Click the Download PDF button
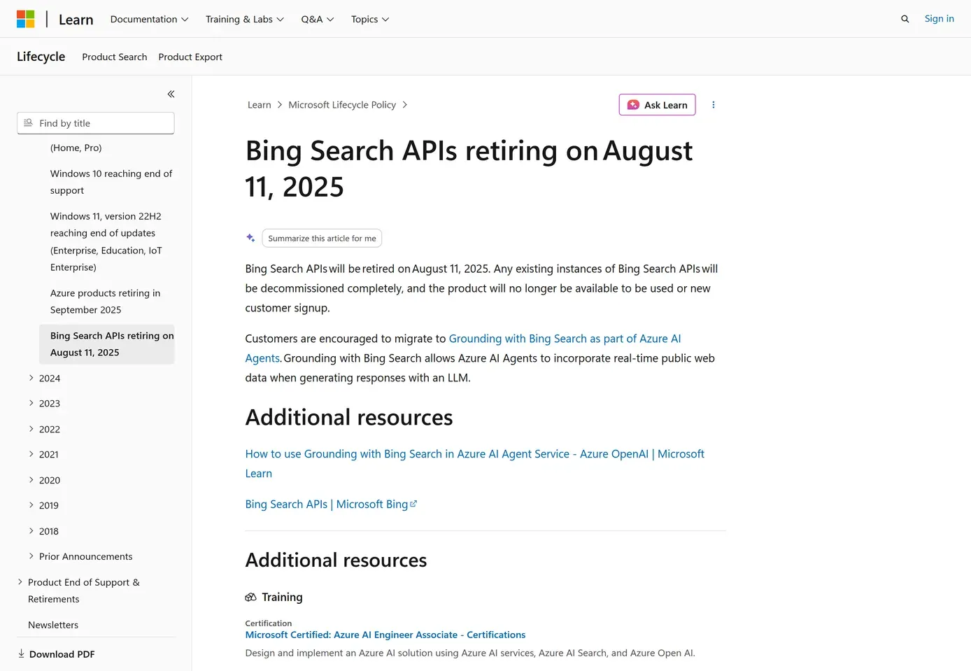971x671 pixels. [x=56, y=654]
